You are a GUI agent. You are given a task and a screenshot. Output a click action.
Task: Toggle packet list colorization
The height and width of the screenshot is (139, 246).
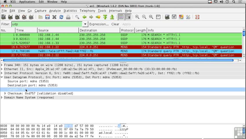pos(121,17)
